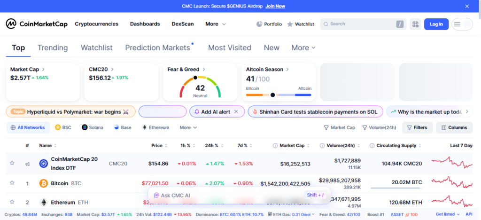The width and height of the screenshot is (481, 220).
Task: Open the Columns button
Action: [x=454, y=128]
